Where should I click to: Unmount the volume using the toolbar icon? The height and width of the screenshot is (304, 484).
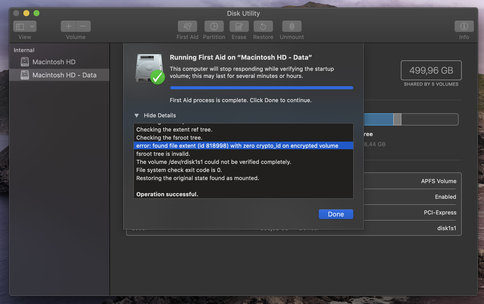(291, 26)
